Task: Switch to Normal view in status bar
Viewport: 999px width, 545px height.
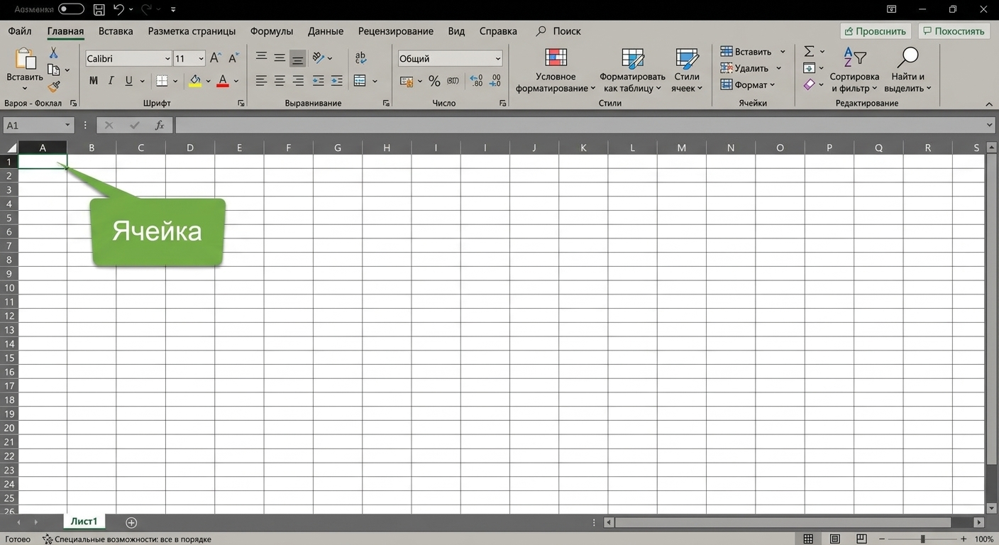Action: (x=808, y=539)
